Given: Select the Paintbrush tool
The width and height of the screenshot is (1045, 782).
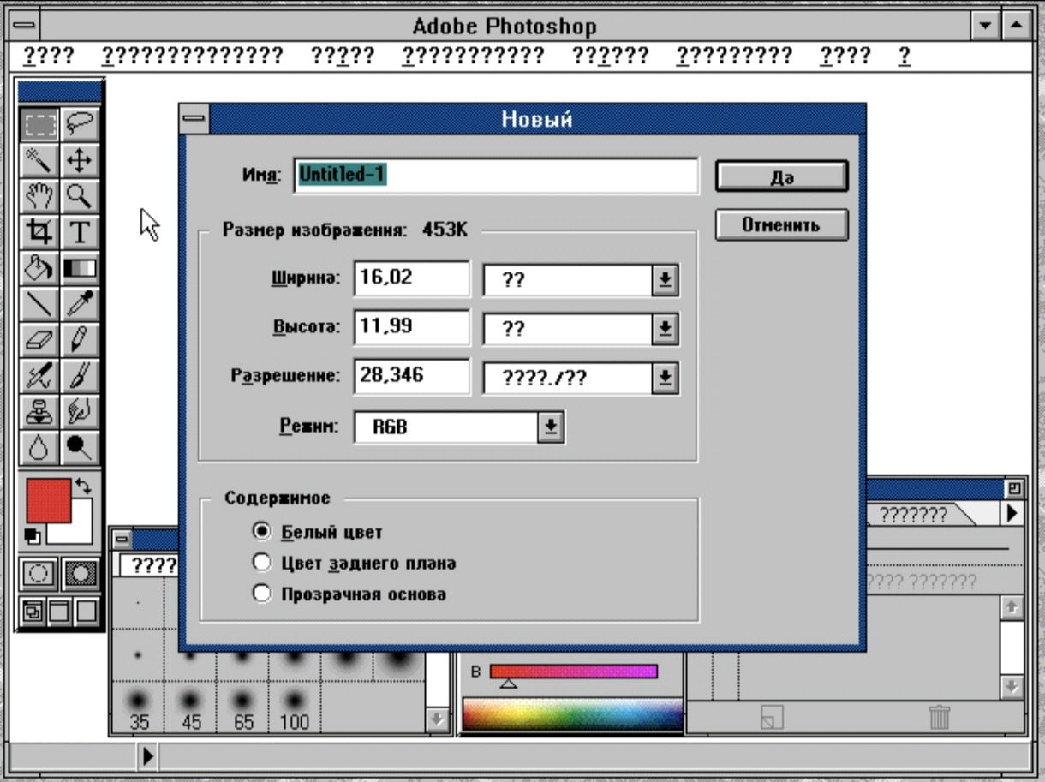Looking at the screenshot, I should pyautogui.click(x=80, y=376).
